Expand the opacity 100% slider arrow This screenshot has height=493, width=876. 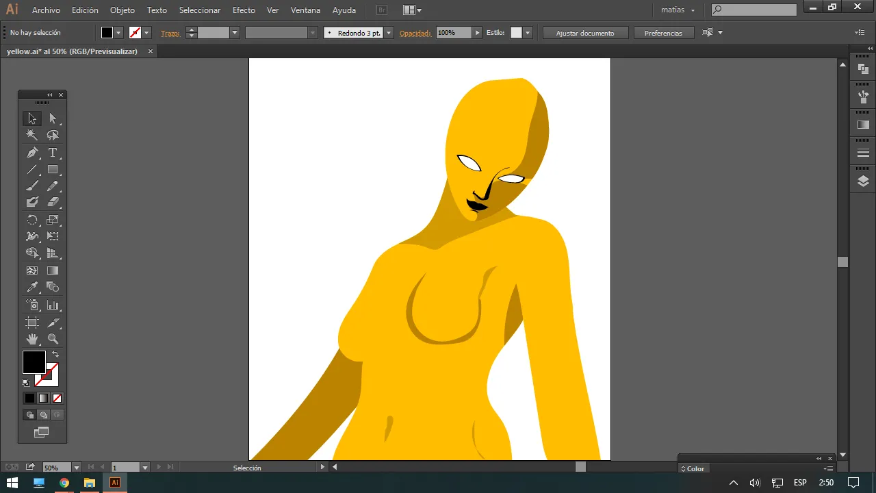coord(478,33)
